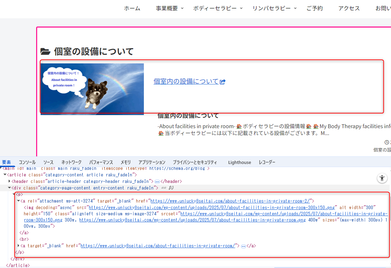
Task: Switch to the Lighthouse DevTools tab
Action: pos(240,162)
